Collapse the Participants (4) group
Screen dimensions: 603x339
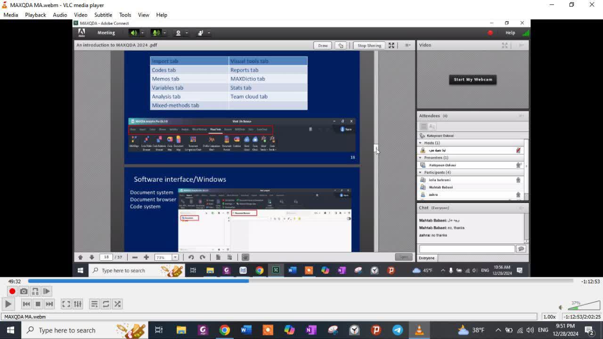pos(420,172)
